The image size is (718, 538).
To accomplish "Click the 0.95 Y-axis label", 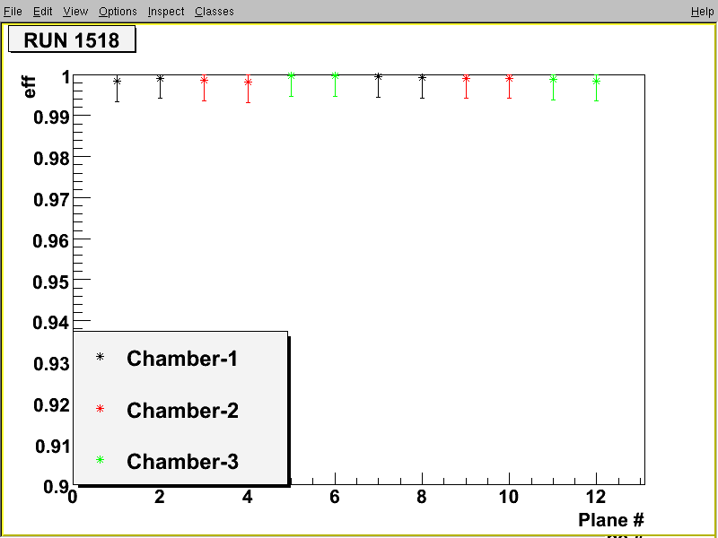I will (52, 282).
